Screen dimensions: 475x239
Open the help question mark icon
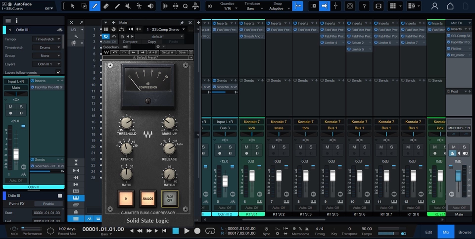364,6
